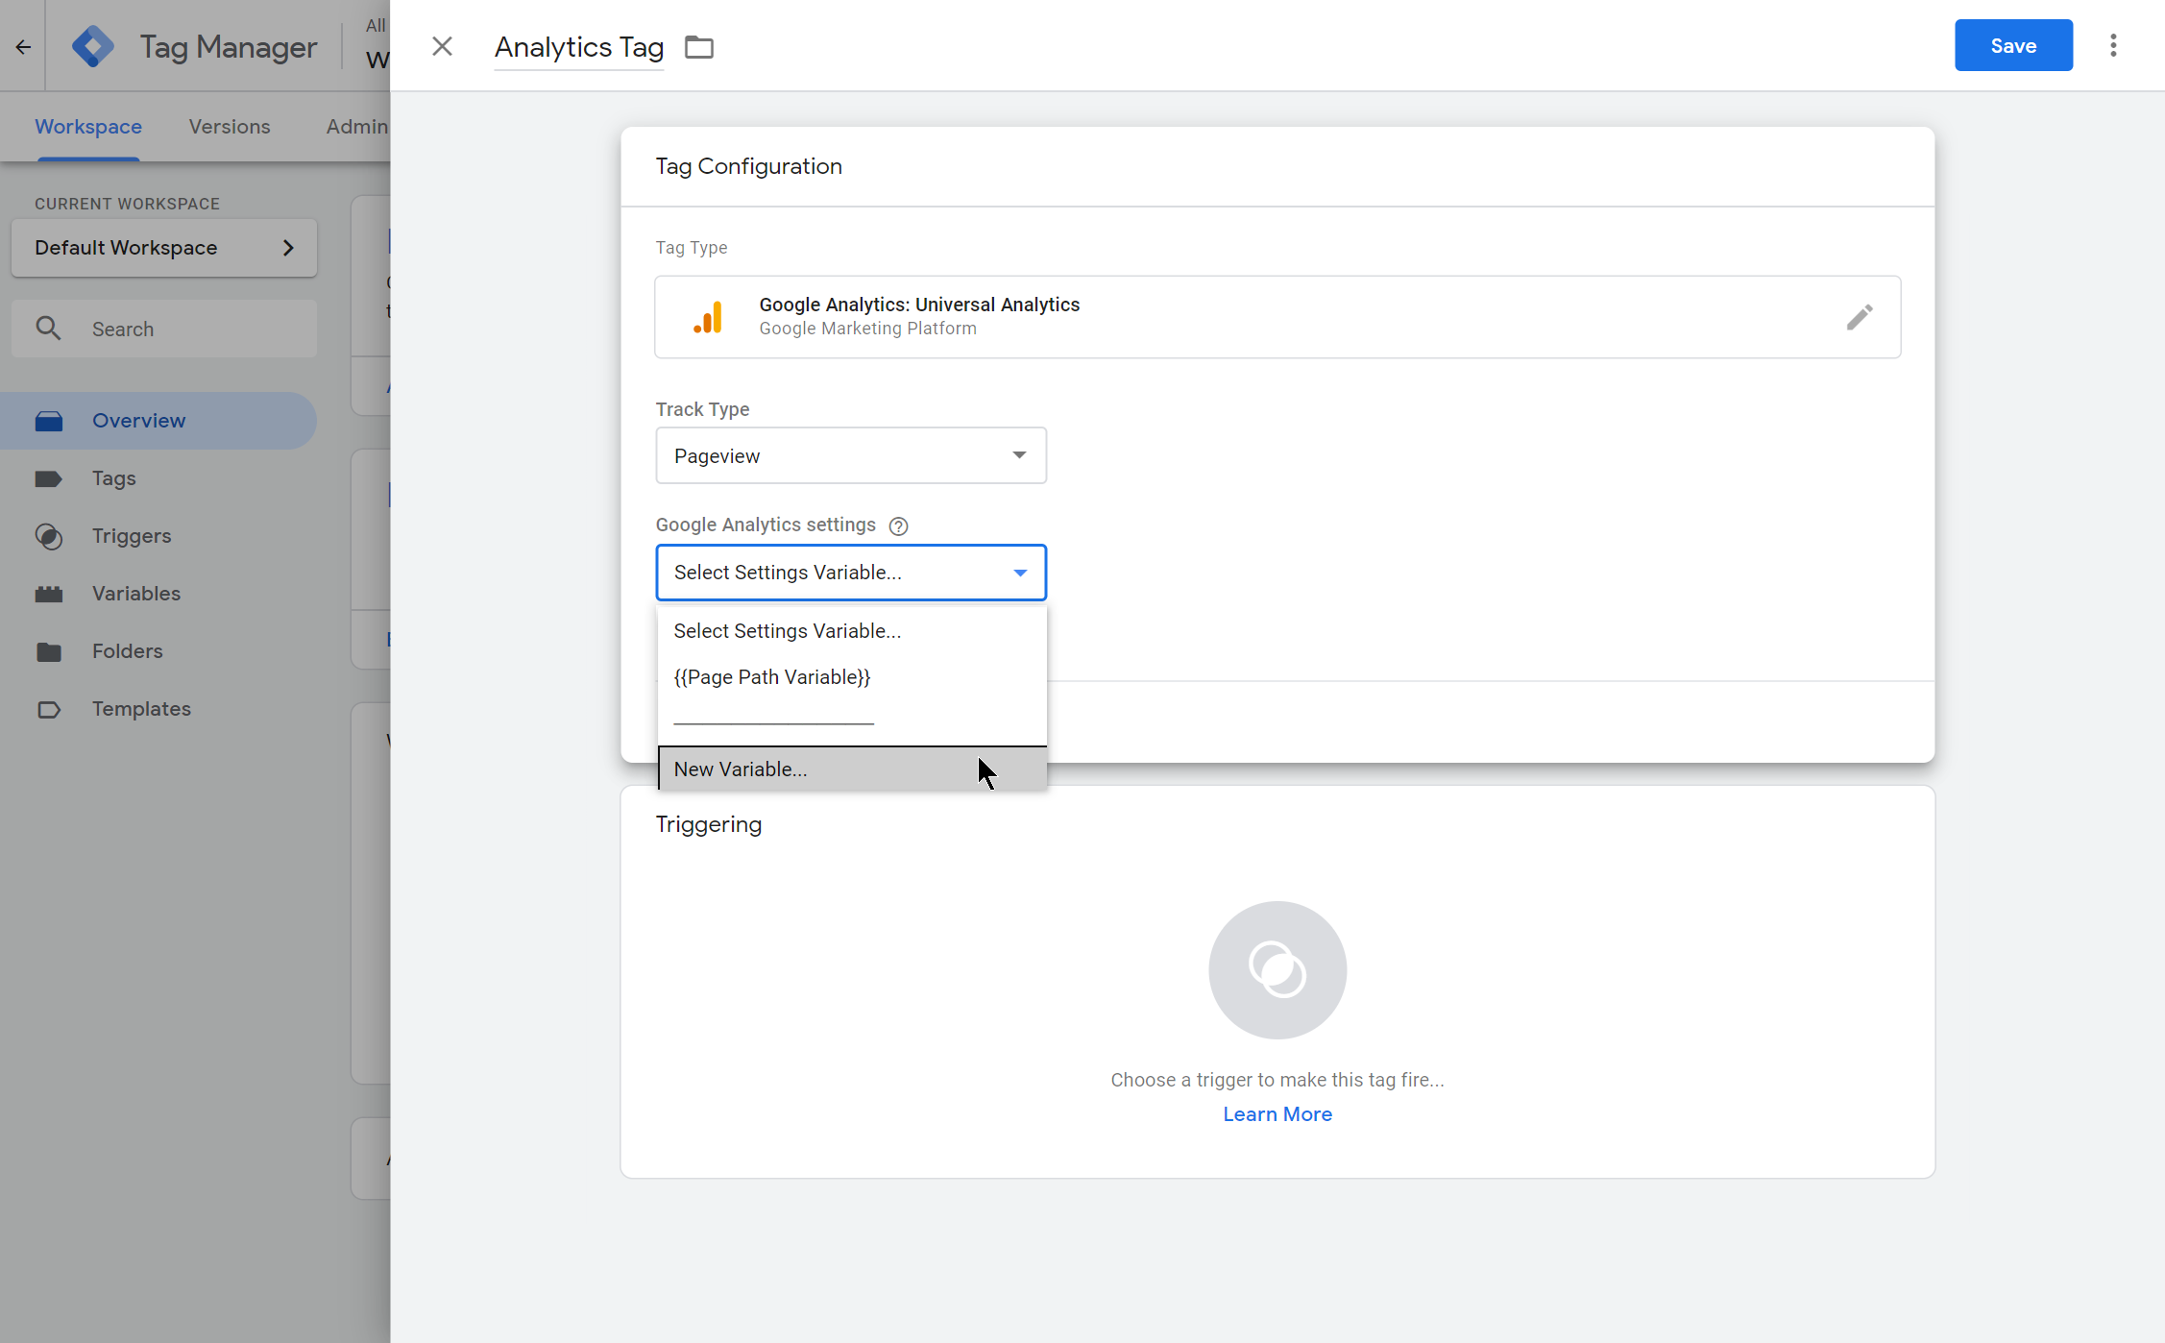The width and height of the screenshot is (2165, 1343).
Task: Collapse the Google Analytics settings dropdown
Action: click(x=851, y=573)
